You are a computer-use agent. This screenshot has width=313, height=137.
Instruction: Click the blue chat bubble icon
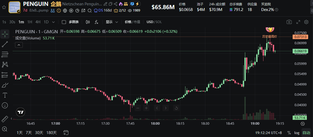(132, 4)
